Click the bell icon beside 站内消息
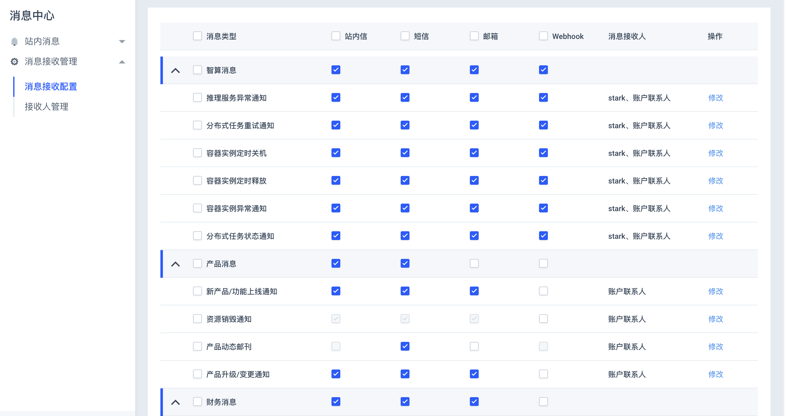Image resolution: width=785 pixels, height=416 pixels. [14, 41]
